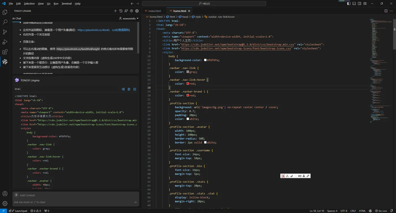Open editor More Actions ellipsis
This screenshot has width=396, height=213.
tap(392, 11)
